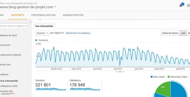The width and height of the screenshot is (190, 97).
Task: Click the Returning Visitor green legend swatch
Action: (169, 77)
